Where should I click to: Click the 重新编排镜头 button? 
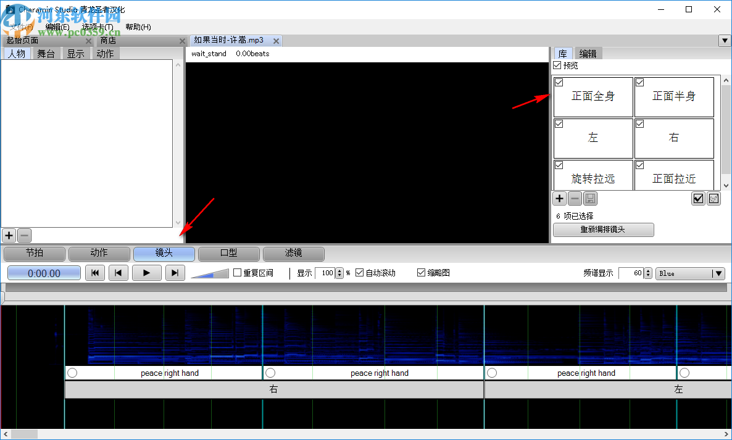coord(603,230)
